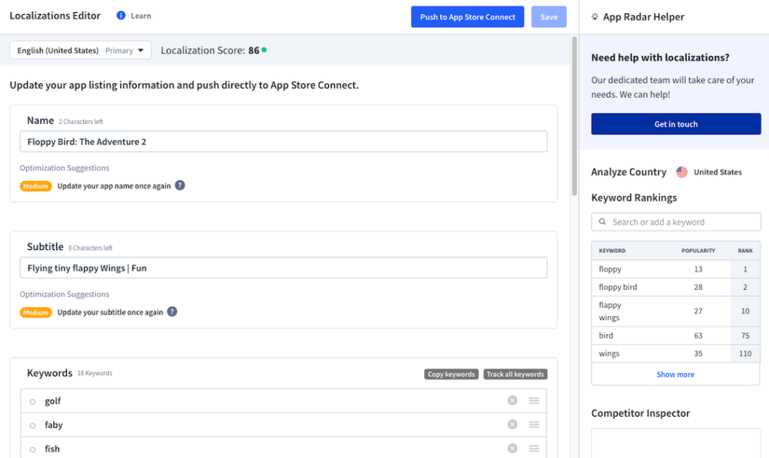Click the reorder handle for faby keyword
The image size is (769, 458).
(534, 424)
